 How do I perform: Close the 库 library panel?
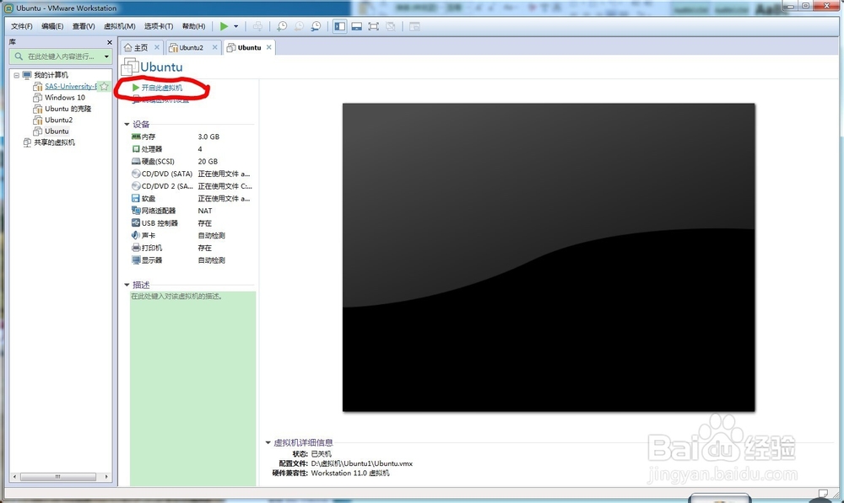click(110, 42)
